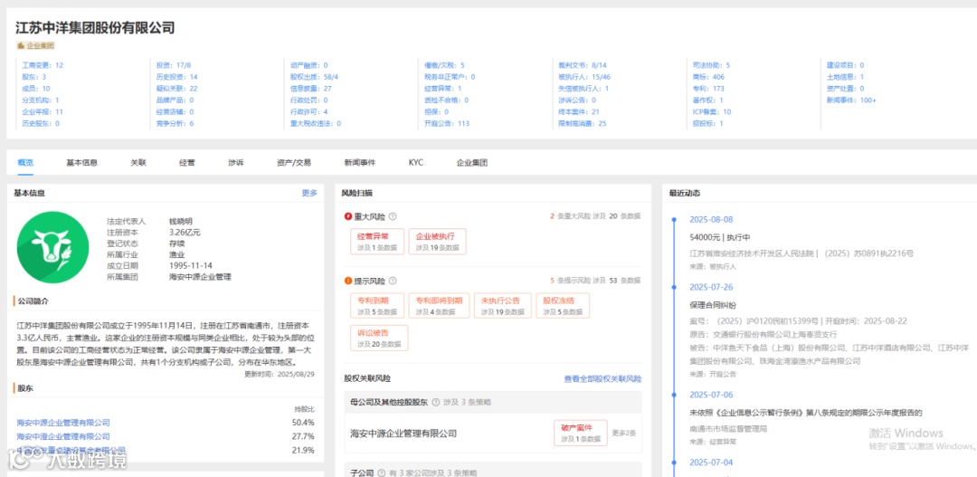The height and width of the screenshot is (477, 977).
Task: Switch to the 概览 tab
Action: 25,162
